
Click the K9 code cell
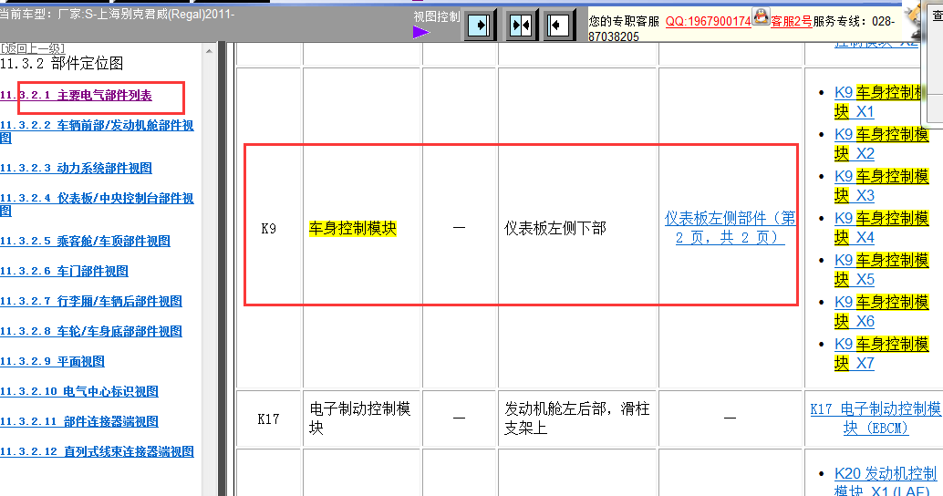pos(269,229)
